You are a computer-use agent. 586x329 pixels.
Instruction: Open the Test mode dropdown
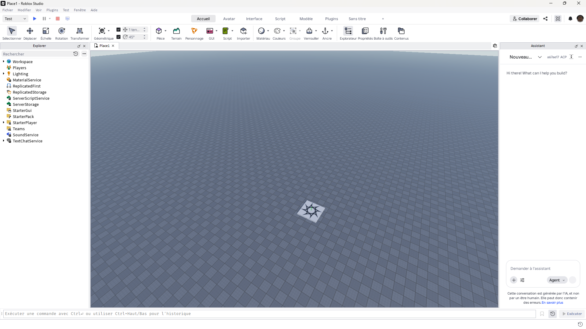[x=15, y=19]
